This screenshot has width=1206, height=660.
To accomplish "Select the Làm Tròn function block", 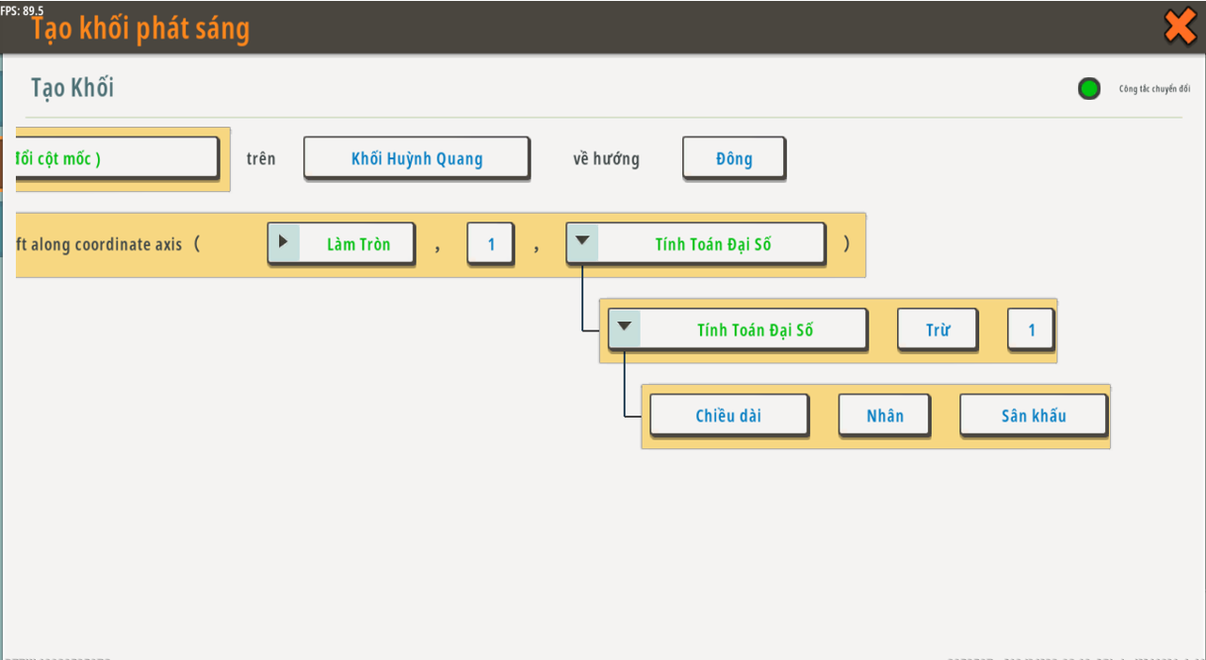I will click(358, 244).
